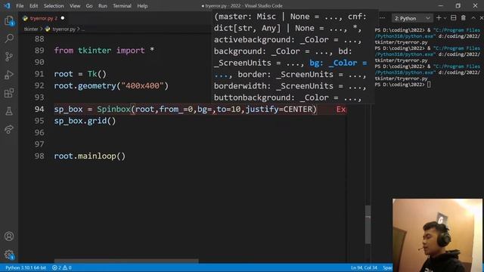Viewport: 484px width, 272px height.
Task: Click "sp_box.grid()" on line 95
Action: pos(85,121)
